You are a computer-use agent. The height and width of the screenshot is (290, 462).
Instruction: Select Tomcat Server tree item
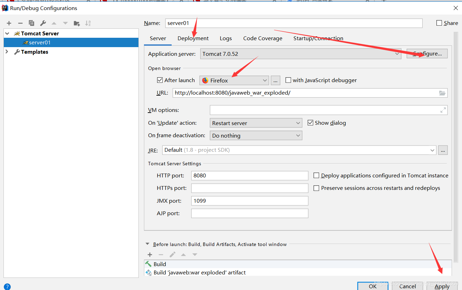[40, 33]
